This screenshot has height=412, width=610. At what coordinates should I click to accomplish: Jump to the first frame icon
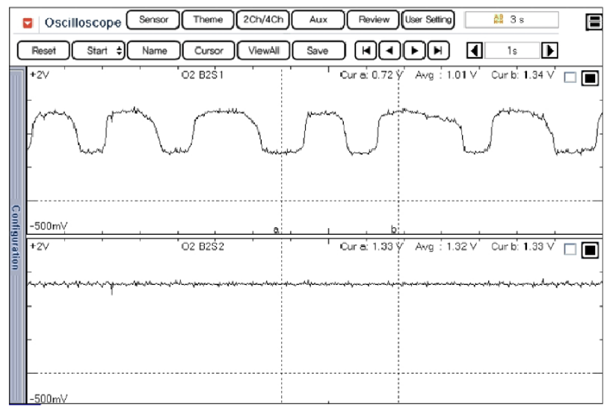[366, 51]
